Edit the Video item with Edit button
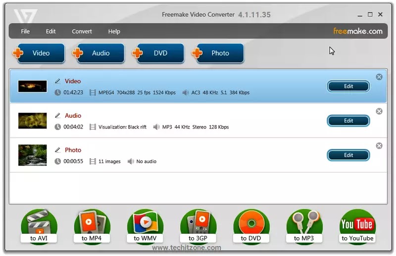The image size is (396, 256). pos(348,86)
